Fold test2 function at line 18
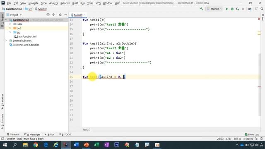 pyautogui.click(x=81, y=43)
